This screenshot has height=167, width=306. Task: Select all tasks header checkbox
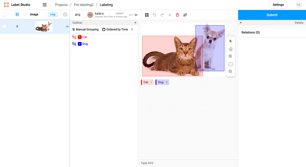[x=4, y=14]
